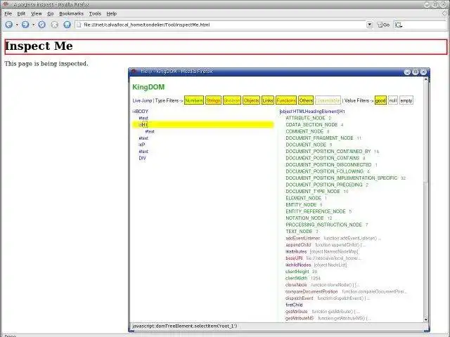
Task: Click the ATTRIBUTE_NODE property
Action: 305,118
